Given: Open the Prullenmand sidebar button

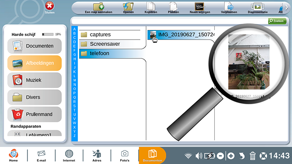Looking at the screenshot, I should point(35,114).
